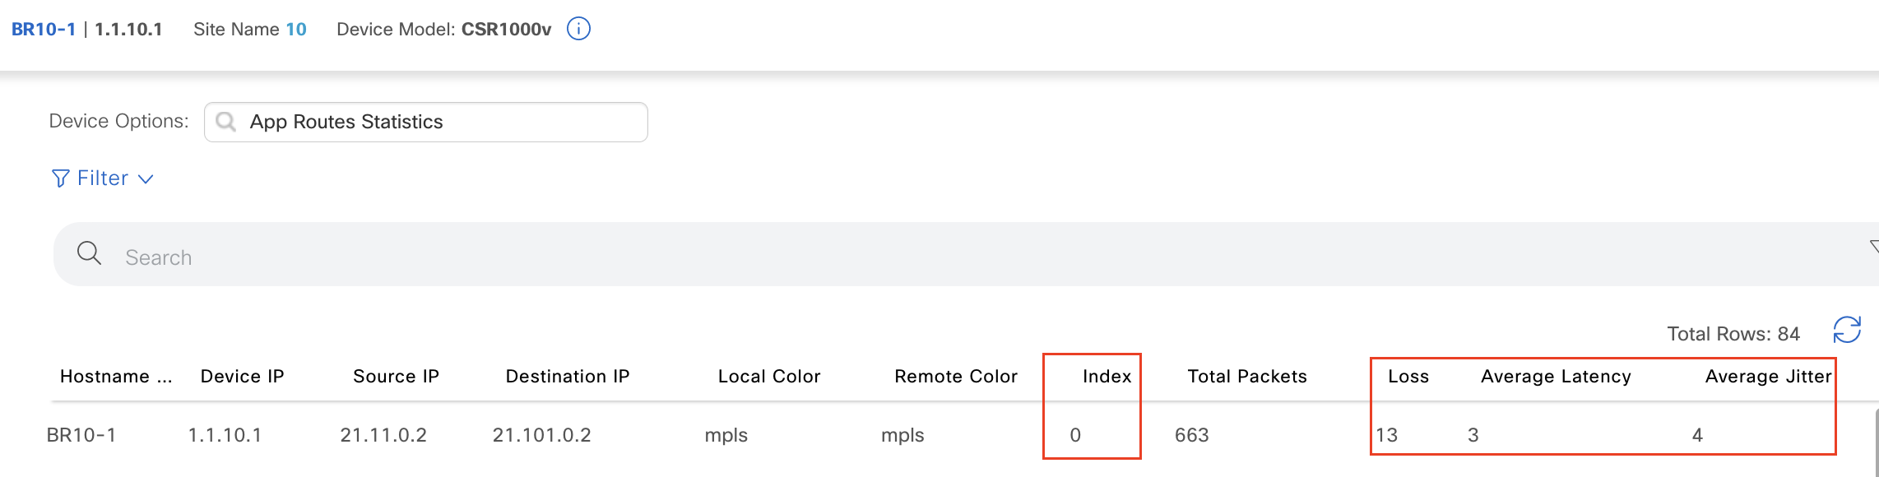
Task: Sort by the Index column header
Action: pyautogui.click(x=1107, y=377)
